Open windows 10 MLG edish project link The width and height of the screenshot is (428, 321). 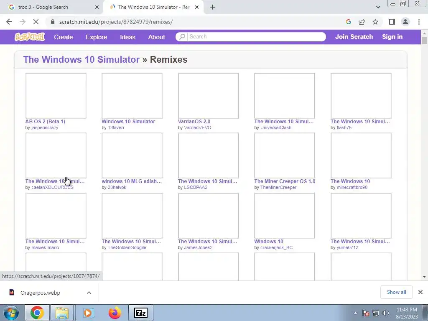[x=132, y=181]
